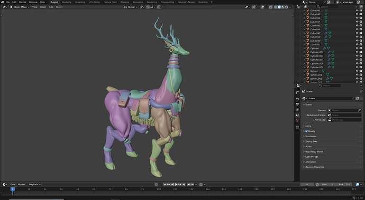365x200 pixels.
Task: Open the Tool properties tab icon
Action: click(x=297, y=92)
